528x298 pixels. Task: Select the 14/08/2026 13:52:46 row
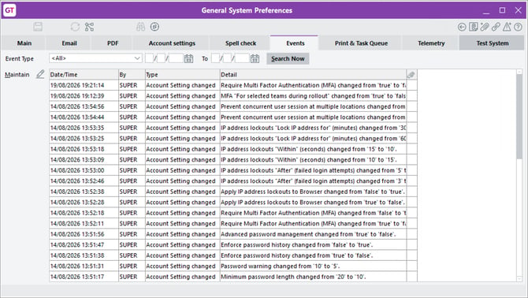233,181
